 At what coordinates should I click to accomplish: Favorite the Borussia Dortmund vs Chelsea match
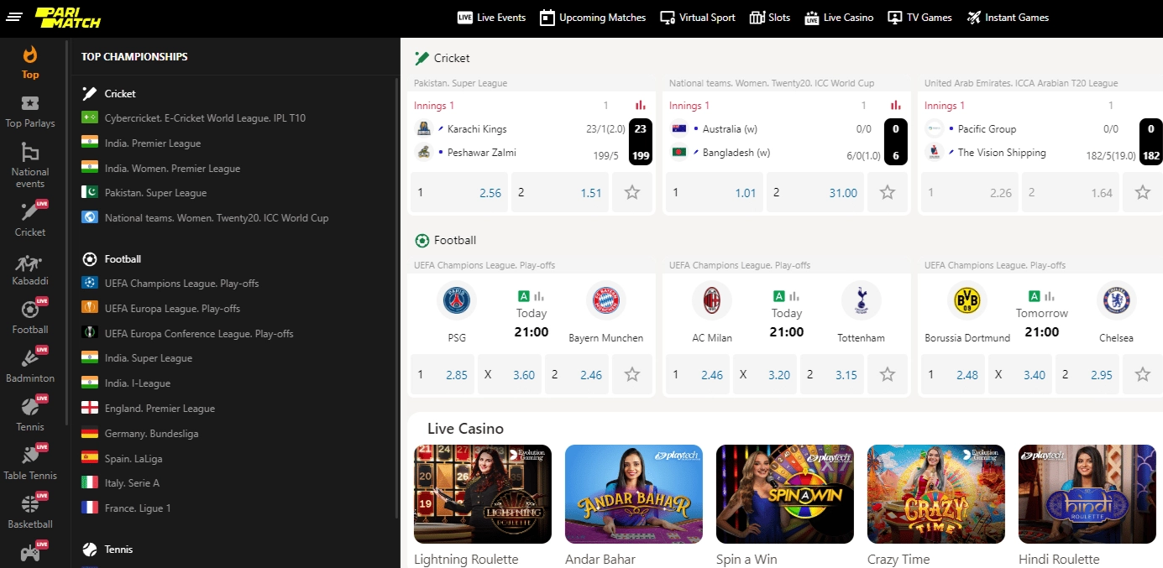pyautogui.click(x=1143, y=374)
